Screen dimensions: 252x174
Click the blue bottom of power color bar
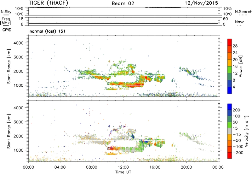[x=230, y=90]
